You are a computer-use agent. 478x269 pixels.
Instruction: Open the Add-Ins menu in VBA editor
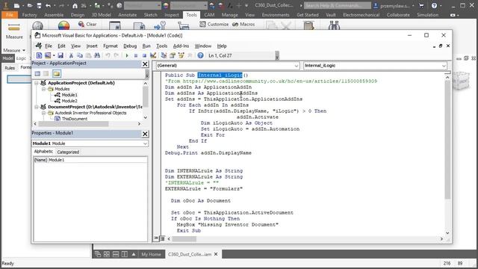[181, 46]
